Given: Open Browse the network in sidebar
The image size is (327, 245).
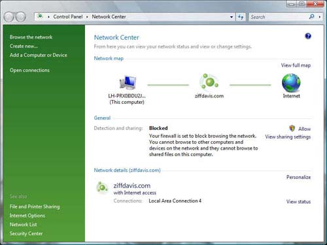Looking at the screenshot, I should [x=31, y=37].
